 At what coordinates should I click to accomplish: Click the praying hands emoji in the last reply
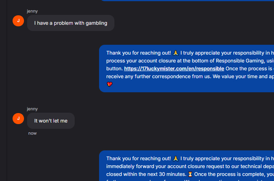pyautogui.click(x=176, y=159)
